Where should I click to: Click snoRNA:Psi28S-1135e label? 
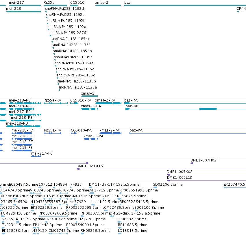(x=73, y=57)
